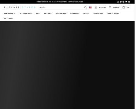This screenshot has width=136, height=109.
Task: Click the search magnifier icon
Action: pos(86,7)
